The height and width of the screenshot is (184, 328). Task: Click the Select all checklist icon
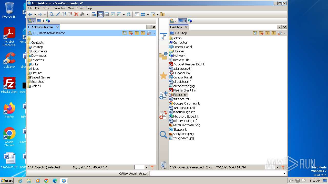pos(137,15)
